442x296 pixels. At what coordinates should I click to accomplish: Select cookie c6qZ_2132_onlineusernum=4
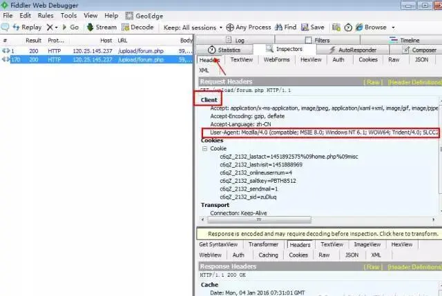(x=256, y=172)
